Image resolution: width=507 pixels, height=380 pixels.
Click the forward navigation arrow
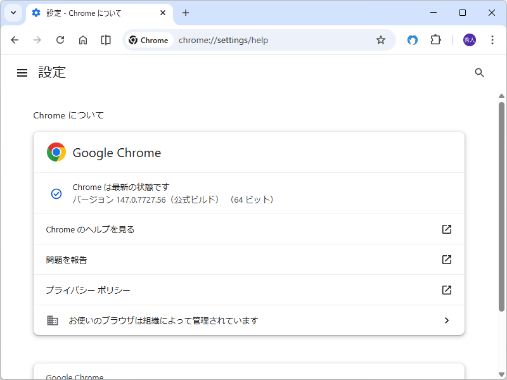tap(37, 40)
